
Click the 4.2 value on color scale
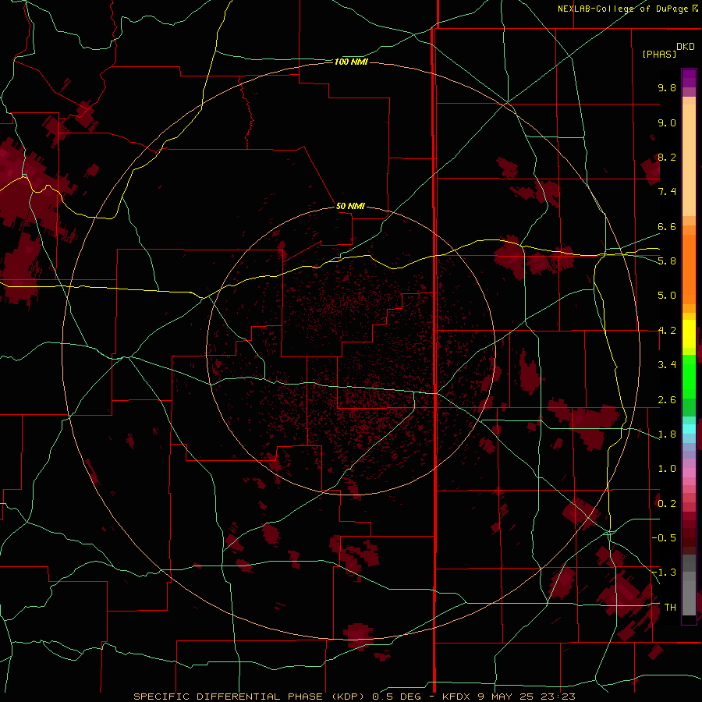667,331
